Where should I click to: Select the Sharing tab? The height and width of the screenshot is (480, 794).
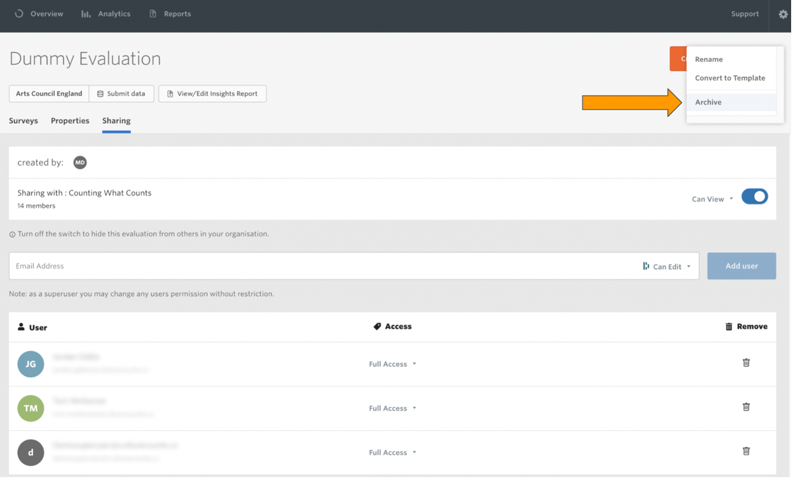(x=117, y=122)
